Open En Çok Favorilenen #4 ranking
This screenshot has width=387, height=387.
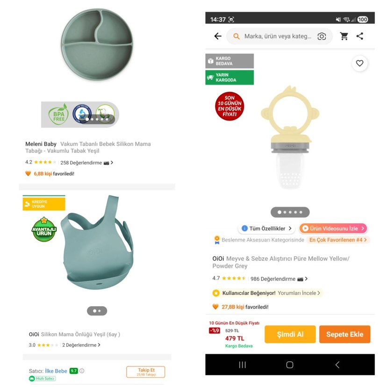click(x=338, y=240)
